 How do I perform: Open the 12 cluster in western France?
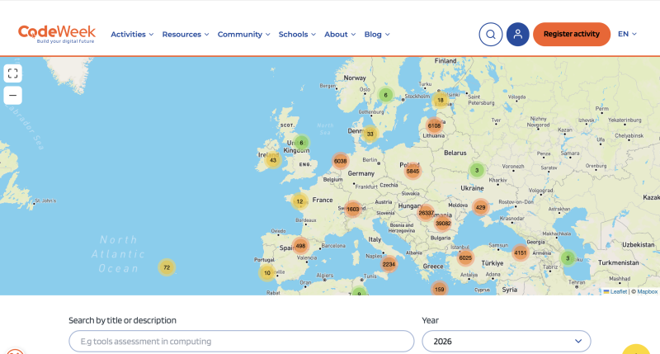(299, 201)
